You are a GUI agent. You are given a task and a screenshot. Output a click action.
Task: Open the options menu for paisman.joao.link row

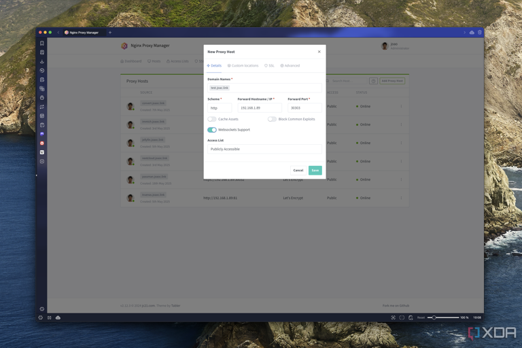click(x=401, y=179)
